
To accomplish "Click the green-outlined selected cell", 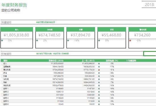I will [150, 54].
